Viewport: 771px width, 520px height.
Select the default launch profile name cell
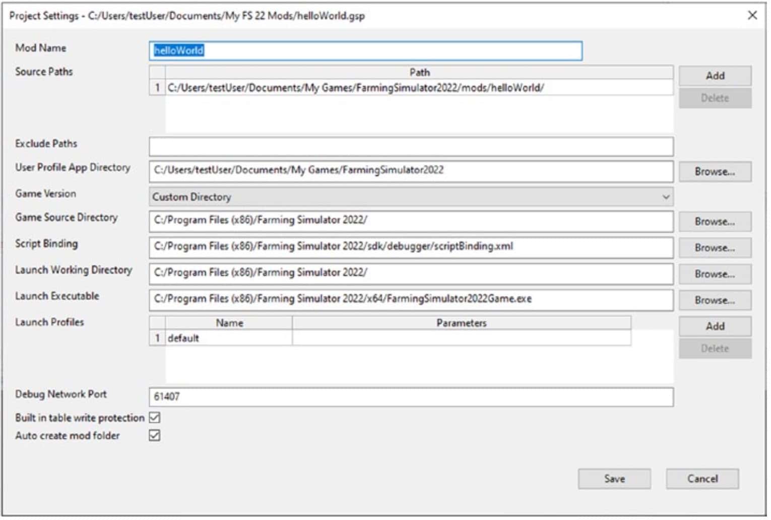[x=229, y=338]
